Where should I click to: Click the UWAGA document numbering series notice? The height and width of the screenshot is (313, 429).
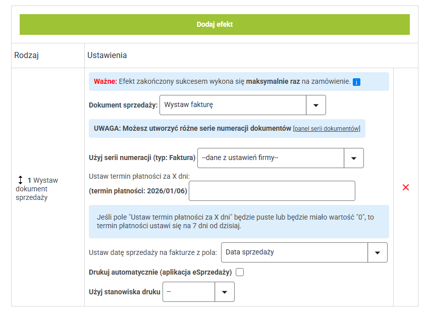click(x=192, y=128)
